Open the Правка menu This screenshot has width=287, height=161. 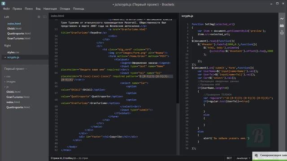17,8
